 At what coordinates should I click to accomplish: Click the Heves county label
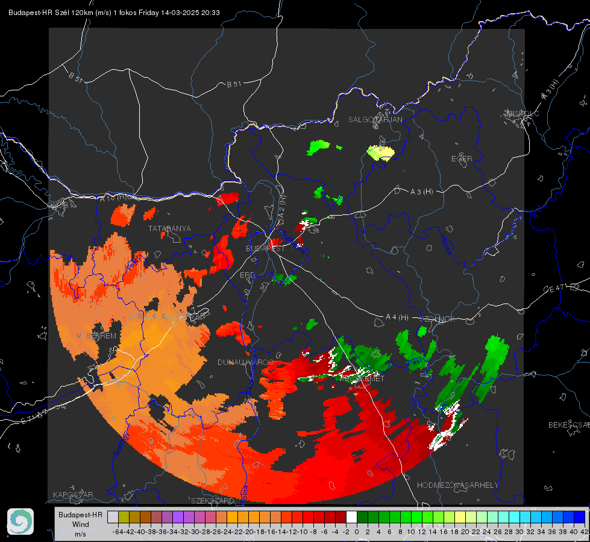click(x=446, y=245)
